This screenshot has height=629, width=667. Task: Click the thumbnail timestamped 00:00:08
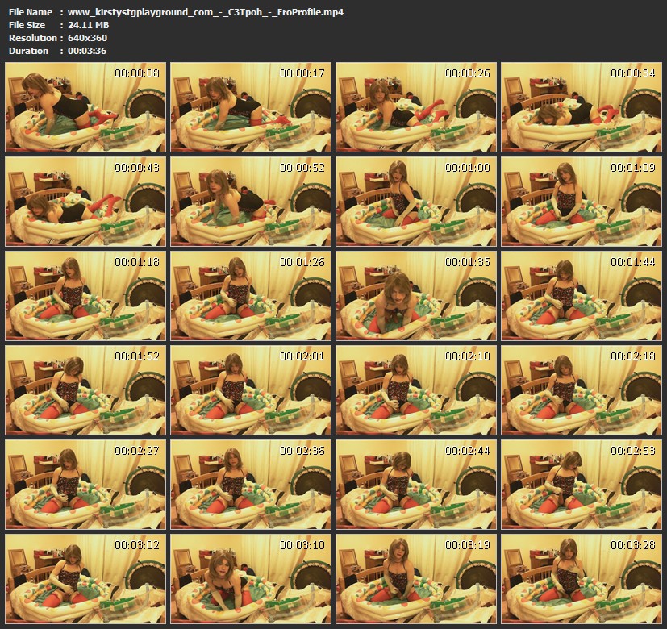point(85,103)
